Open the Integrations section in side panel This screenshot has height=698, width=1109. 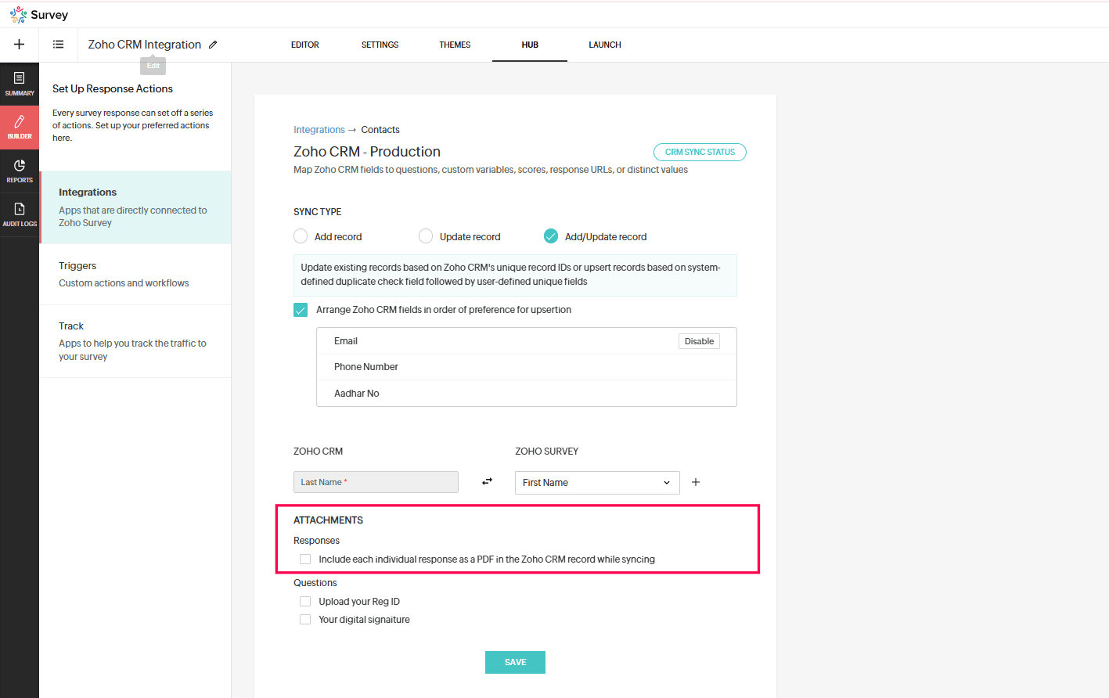pyautogui.click(x=135, y=207)
